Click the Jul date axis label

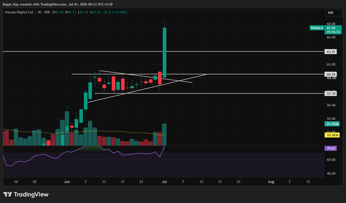point(164,182)
